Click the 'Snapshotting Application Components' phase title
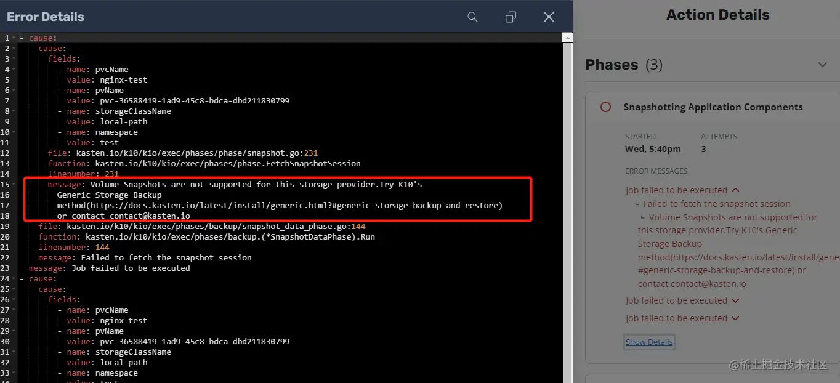This screenshot has width=840, height=383. [x=713, y=107]
